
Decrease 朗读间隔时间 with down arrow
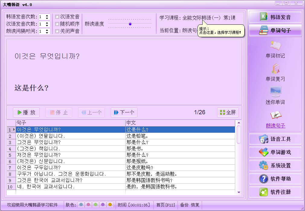[x=47, y=33]
